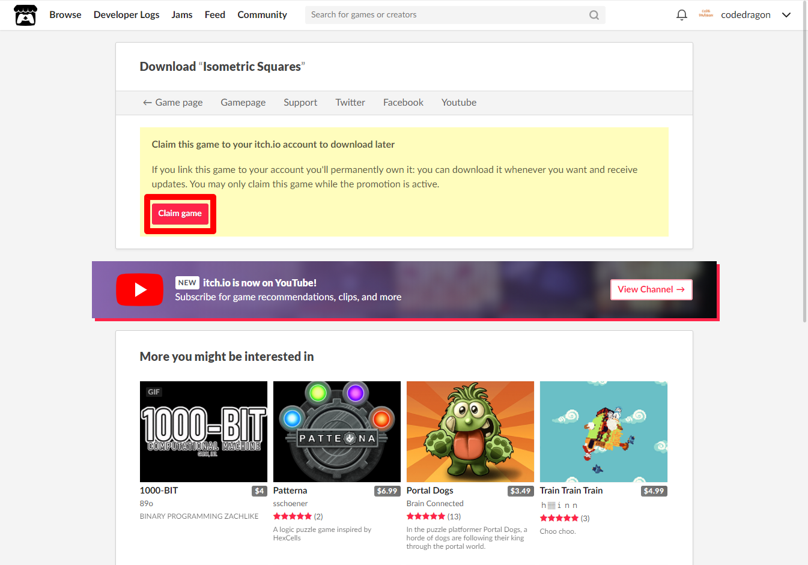The image size is (808, 565).
Task: Click codedragon username
Action: tap(746, 15)
